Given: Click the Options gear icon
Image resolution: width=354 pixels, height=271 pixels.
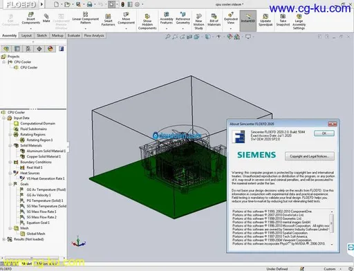Looking at the screenshot, I should coord(137,4).
